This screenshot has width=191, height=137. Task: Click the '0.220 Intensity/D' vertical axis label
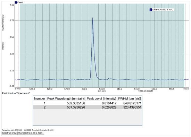pyautogui.click(x=3, y=23)
